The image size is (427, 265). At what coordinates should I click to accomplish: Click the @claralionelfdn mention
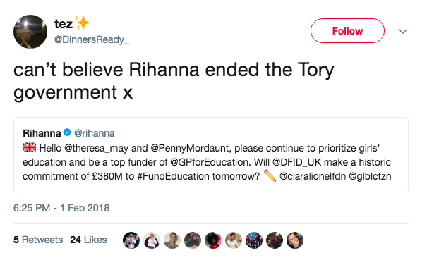pos(313,177)
